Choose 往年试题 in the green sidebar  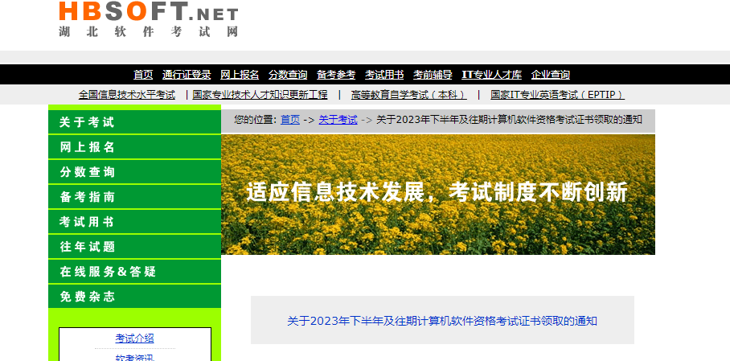(87, 247)
